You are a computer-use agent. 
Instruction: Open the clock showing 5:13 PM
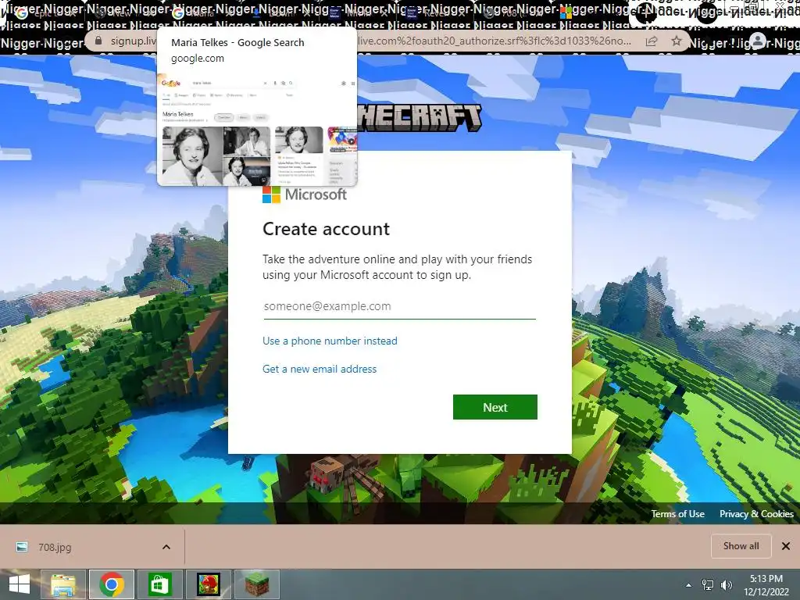coord(766,584)
